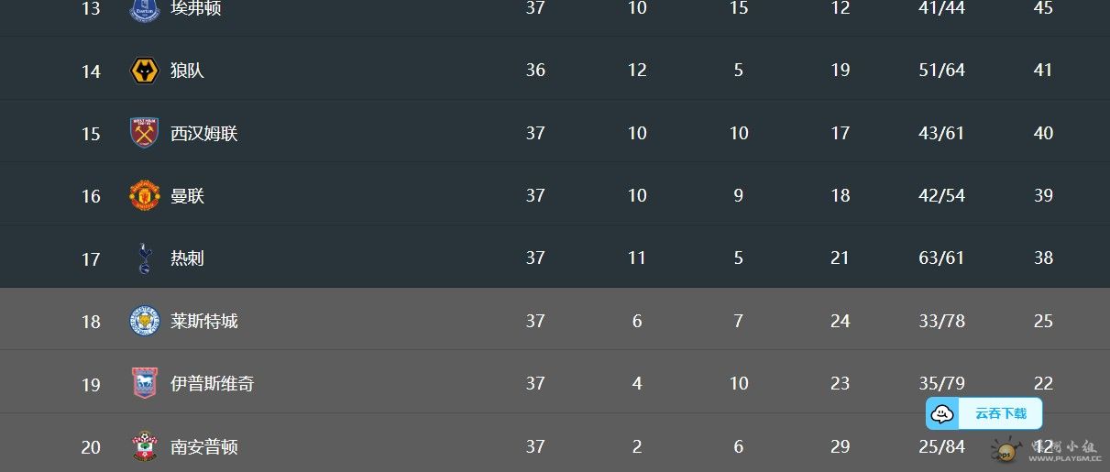Select the 南安普顿 team name

point(204,446)
